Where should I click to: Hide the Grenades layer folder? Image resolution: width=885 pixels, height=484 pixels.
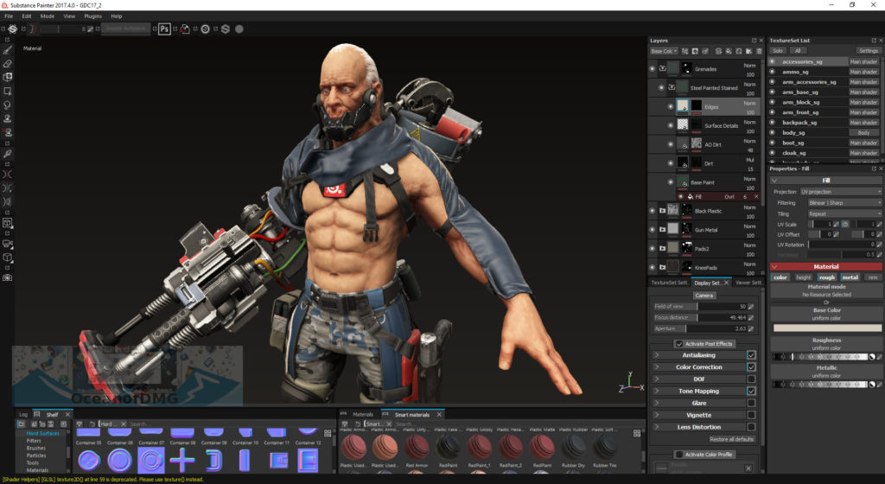(653, 69)
